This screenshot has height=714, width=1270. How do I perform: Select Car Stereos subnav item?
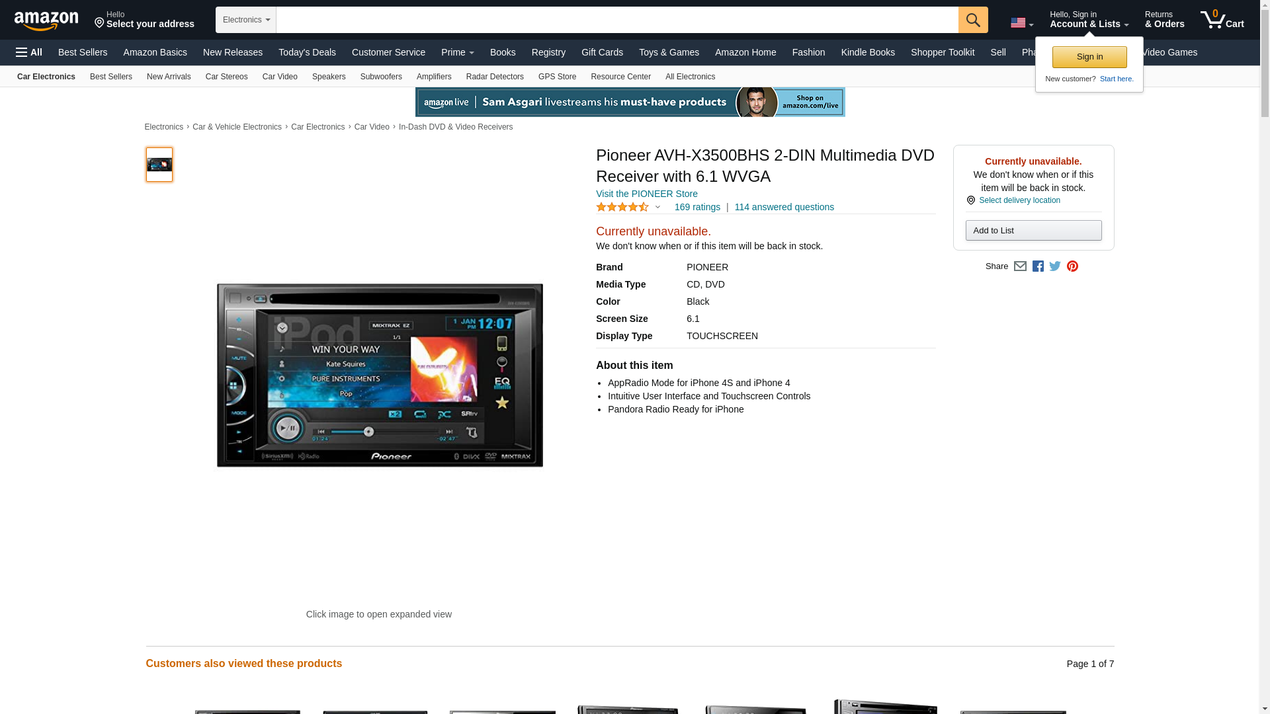pyautogui.click(x=226, y=77)
